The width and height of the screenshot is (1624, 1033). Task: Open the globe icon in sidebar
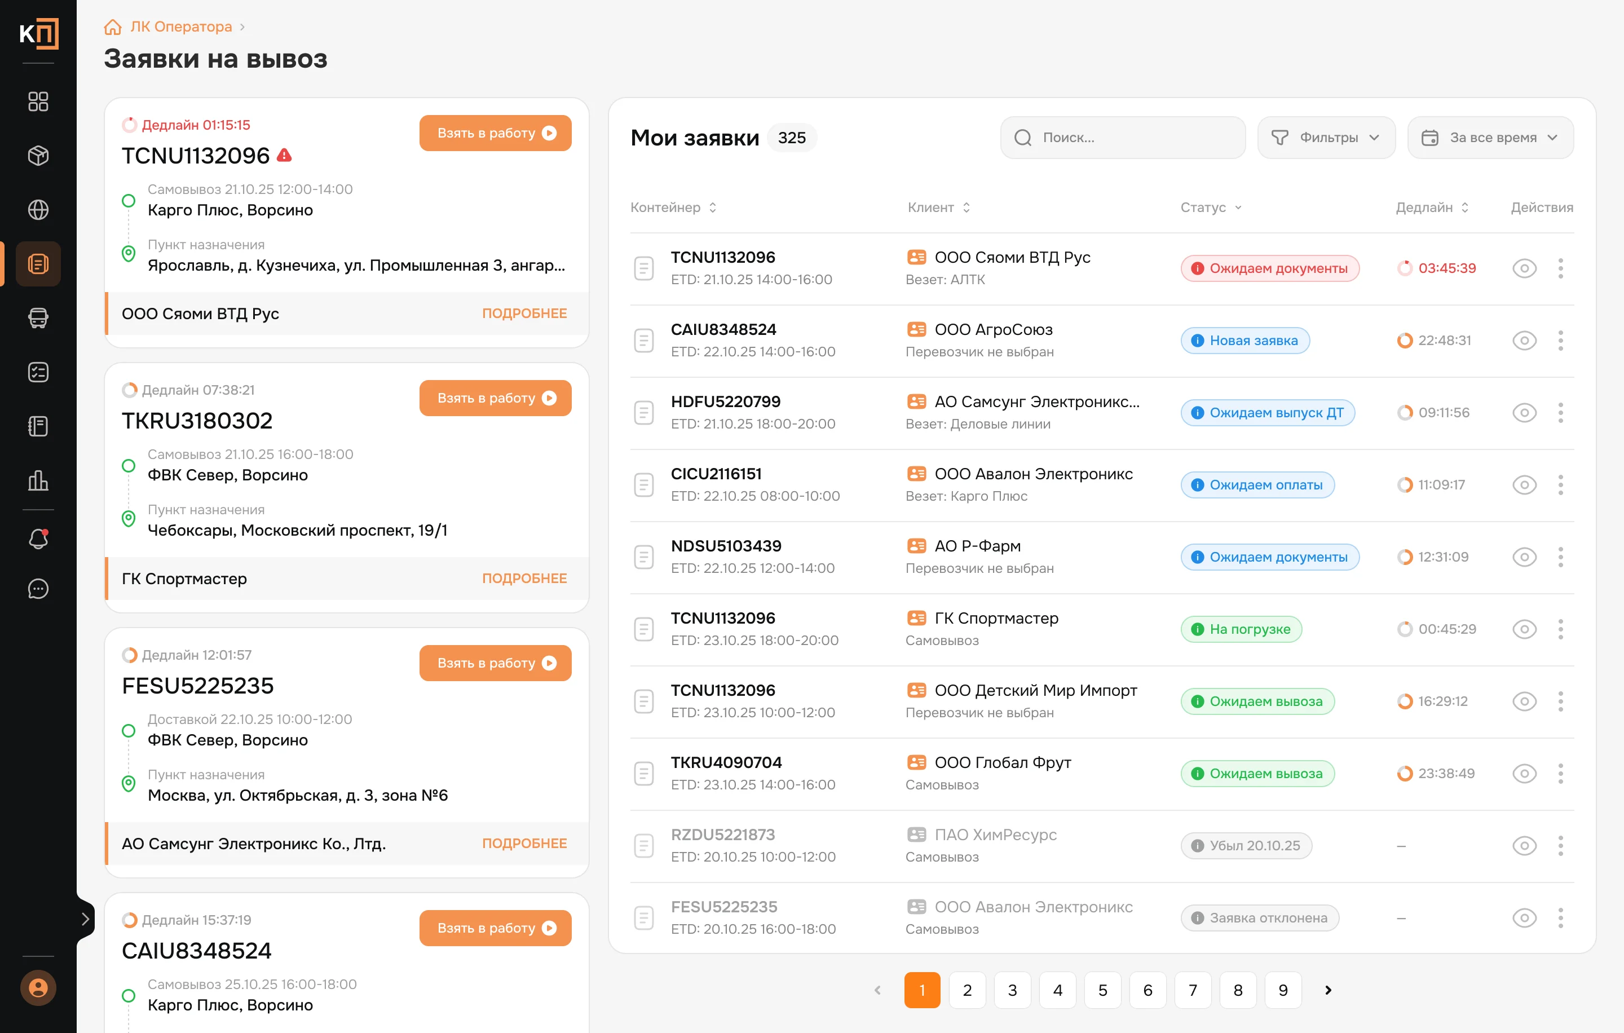tap(38, 210)
